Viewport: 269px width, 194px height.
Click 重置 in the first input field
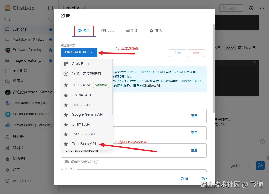[x=194, y=116]
